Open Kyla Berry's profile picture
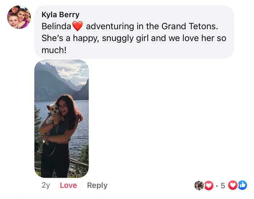Screen dimensions: 254x199 pos(19,17)
